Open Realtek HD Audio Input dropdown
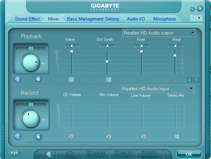The height and width of the screenshot is (159, 211). (x=158, y=89)
